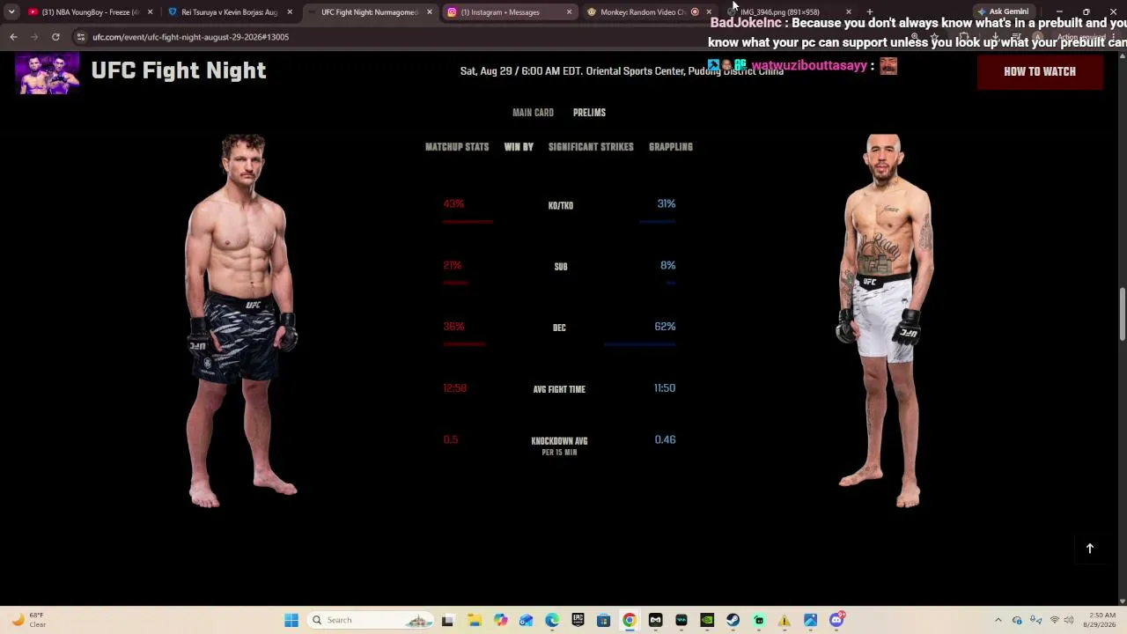The width and height of the screenshot is (1127, 634).
Task: Select the Win By stats tab
Action: click(x=519, y=147)
